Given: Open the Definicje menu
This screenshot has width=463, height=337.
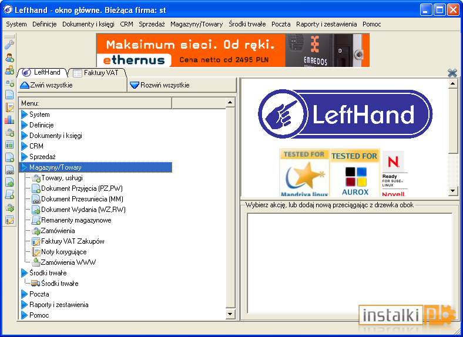Looking at the screenshot, I should click(x=44, y=24).
